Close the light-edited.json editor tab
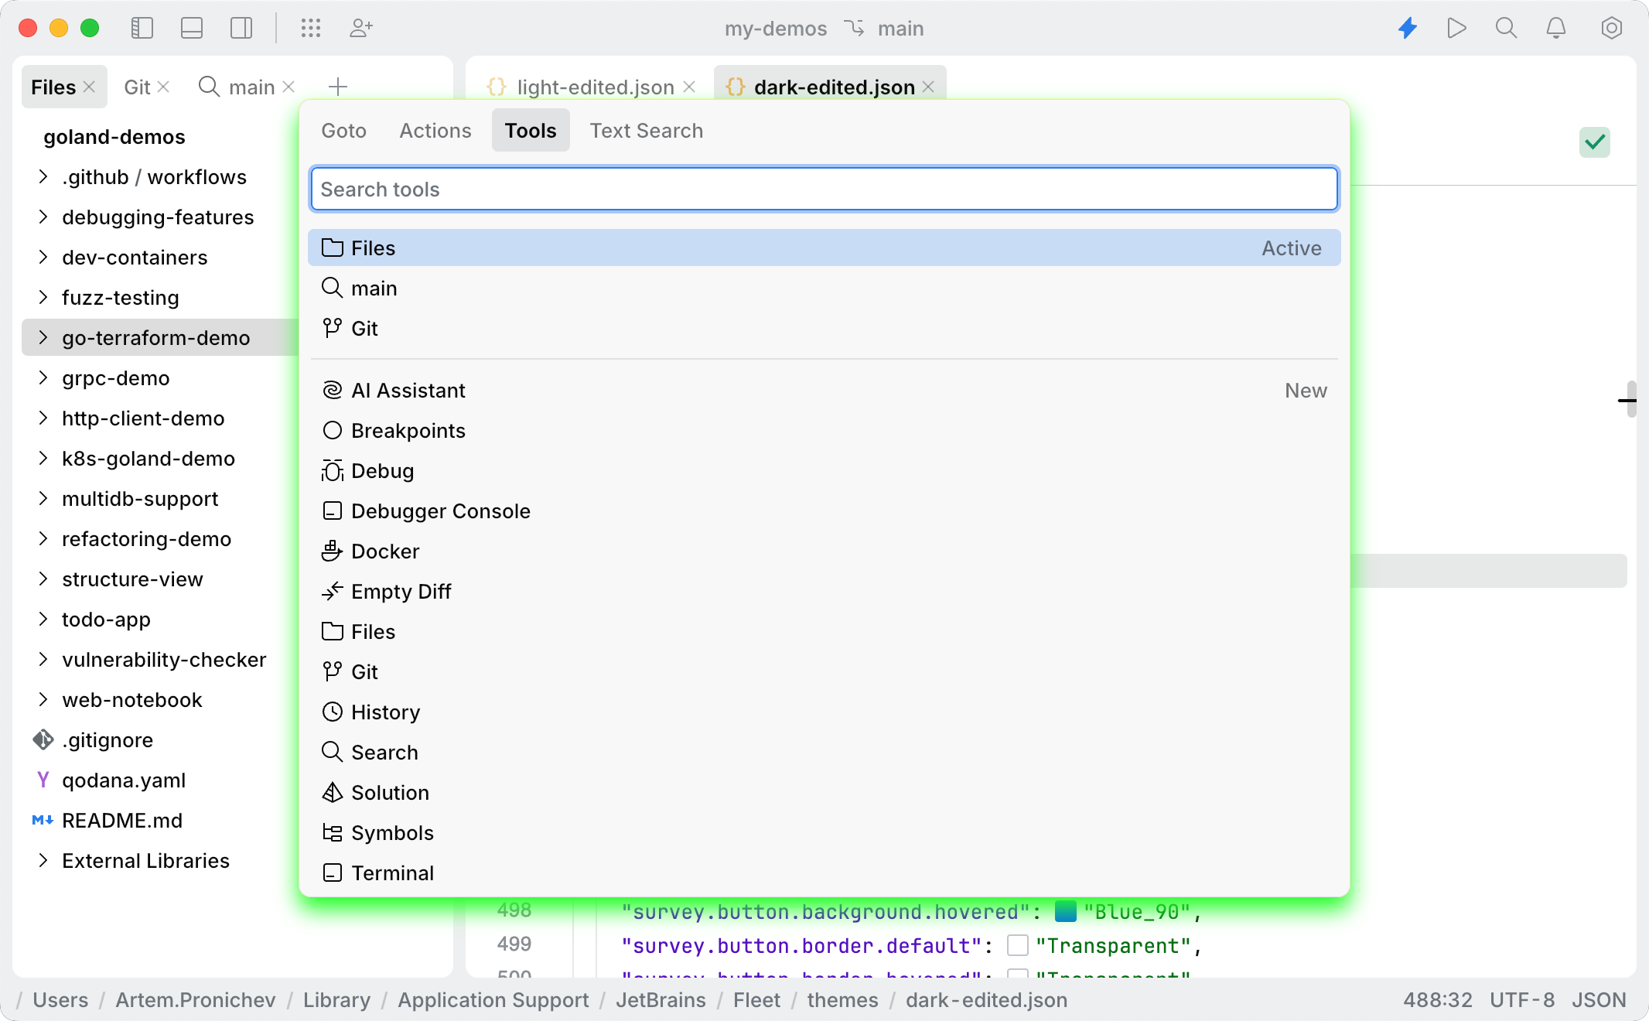 (x=689, y=87)
